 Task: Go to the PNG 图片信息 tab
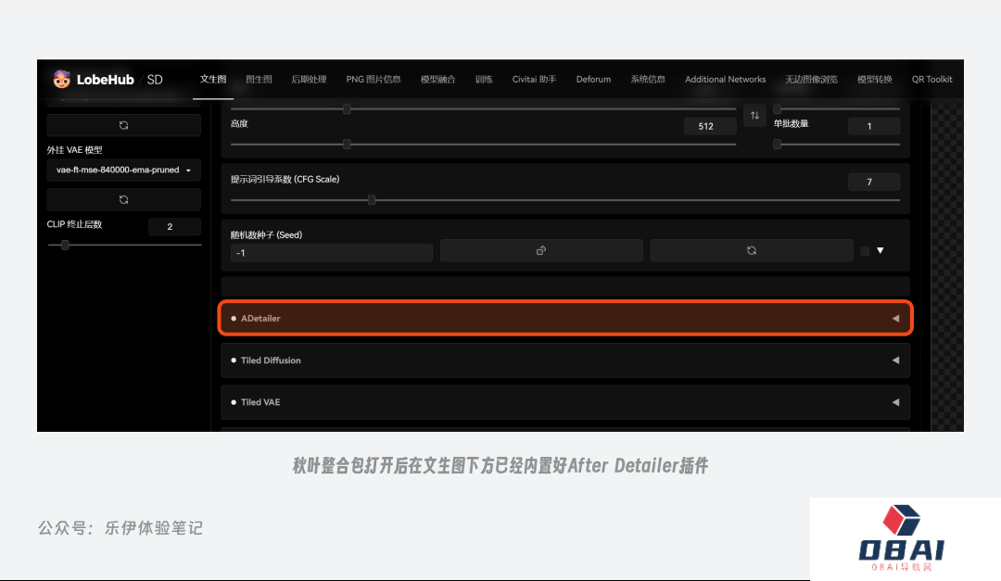point(374,80)
